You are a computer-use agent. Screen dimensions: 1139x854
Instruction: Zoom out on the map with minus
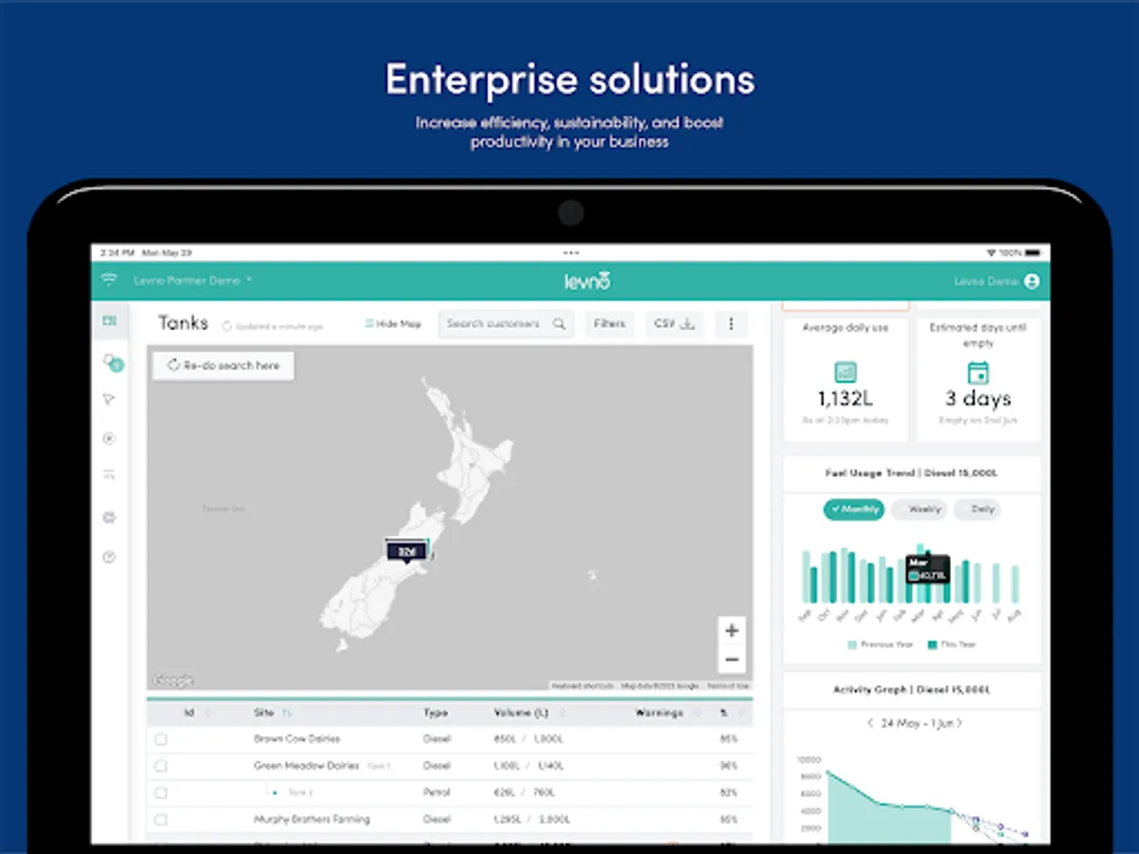[x=731, y=659]
